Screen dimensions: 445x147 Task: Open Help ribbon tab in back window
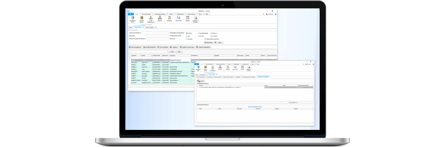point(207,14)
